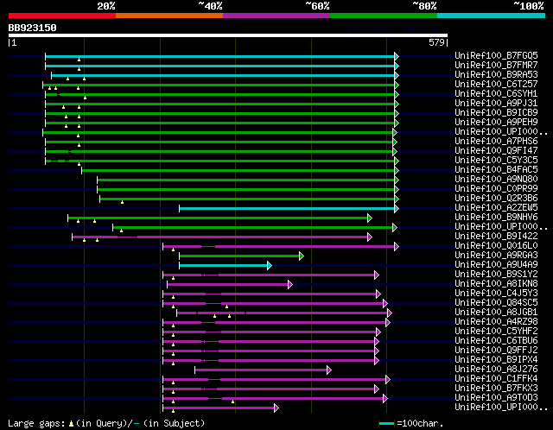Click the yellow gap icon in the legend
Image resolution: width=553 pixels, height=430 pixels.
[71, 423]
